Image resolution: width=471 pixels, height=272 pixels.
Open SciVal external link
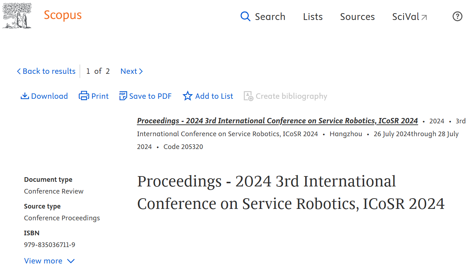click(405, 17)
